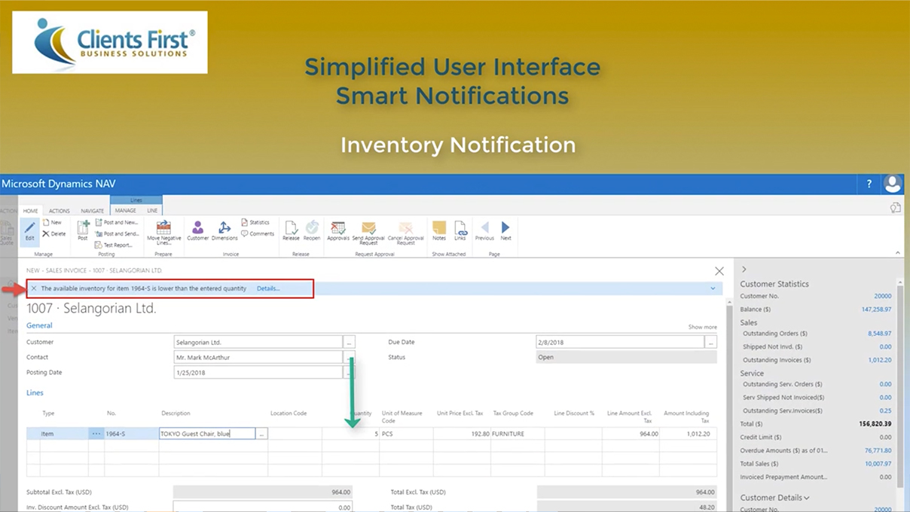Click Cancel Approval Request
This screenshot has width=910, height=512.
pyautogui.click(x=405, y=233)
